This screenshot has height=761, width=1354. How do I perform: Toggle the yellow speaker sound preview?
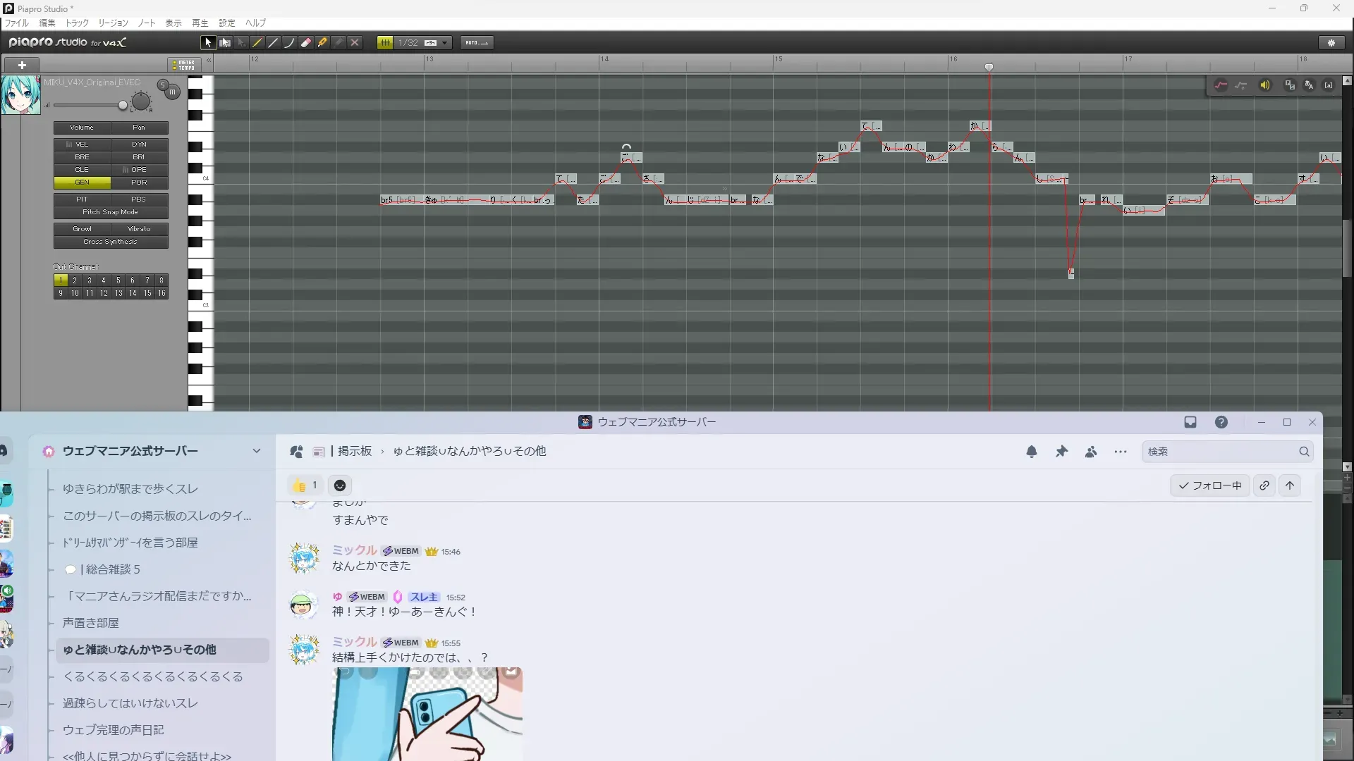point(1265,85)
